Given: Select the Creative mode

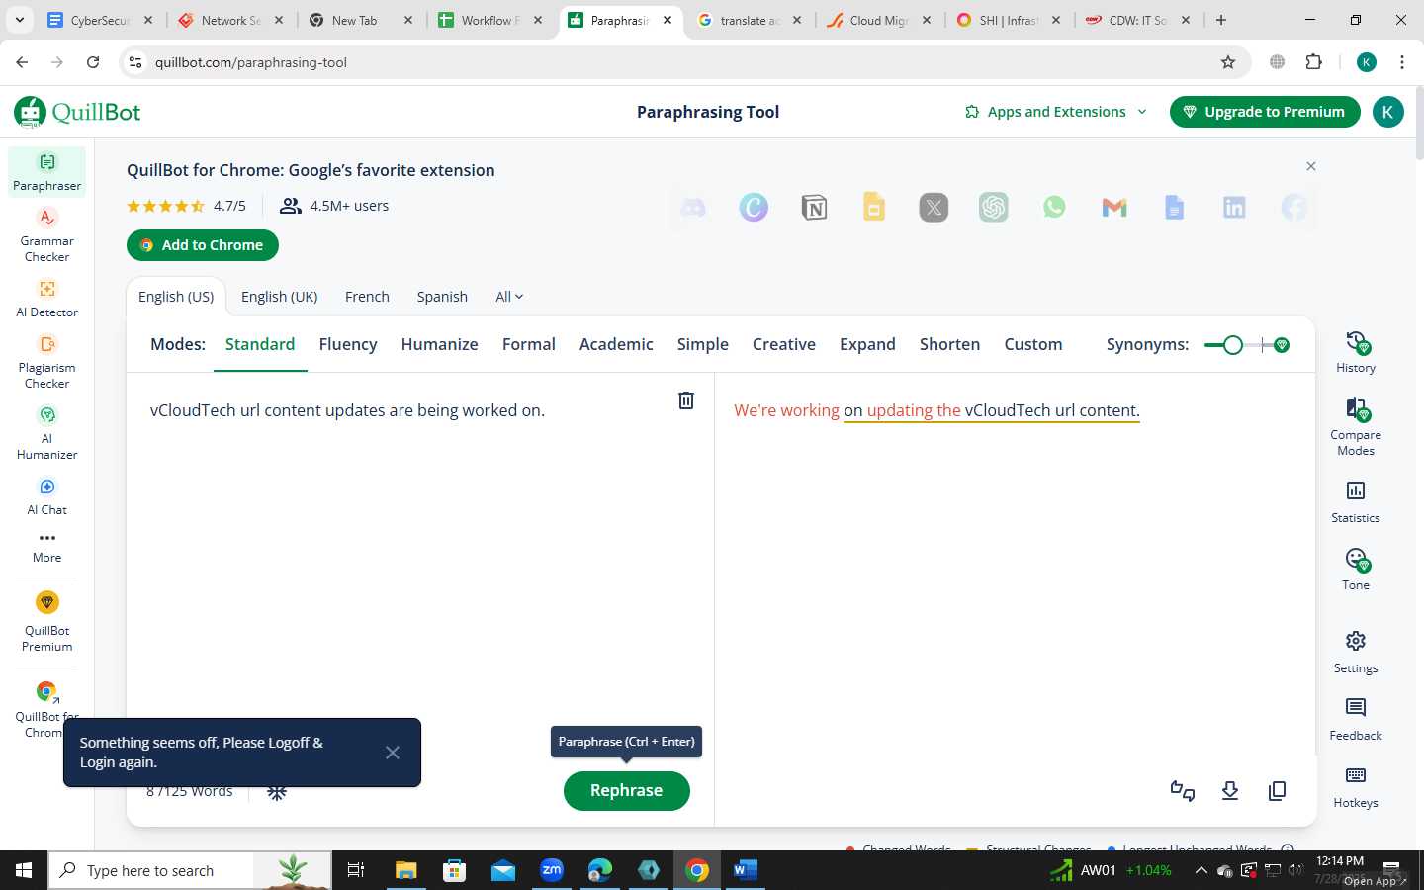Looking at the screenshot, I should tap(784, 344).
